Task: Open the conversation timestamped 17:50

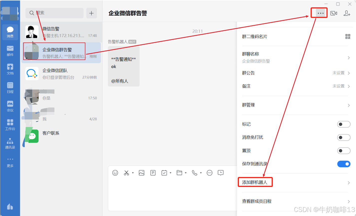Action: 61,94
